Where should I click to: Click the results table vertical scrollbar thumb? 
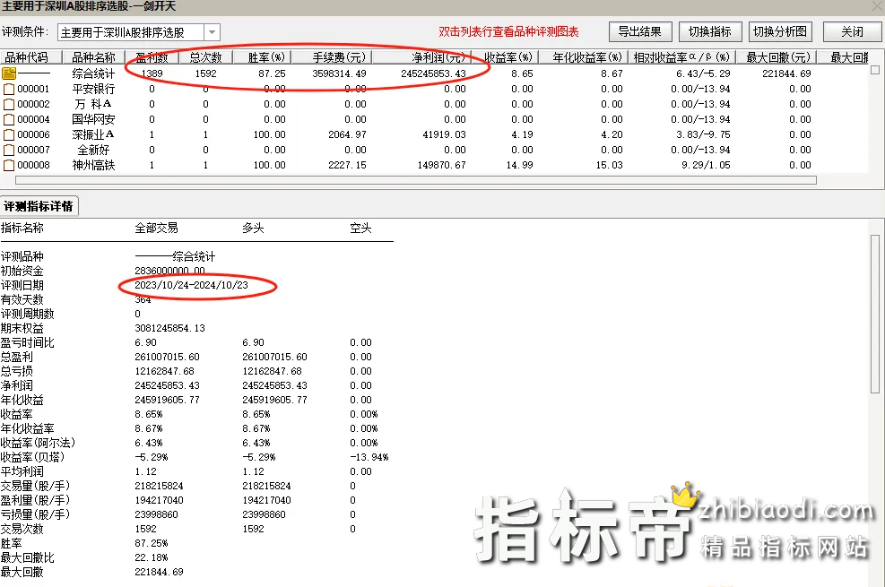tap(875, 70)
